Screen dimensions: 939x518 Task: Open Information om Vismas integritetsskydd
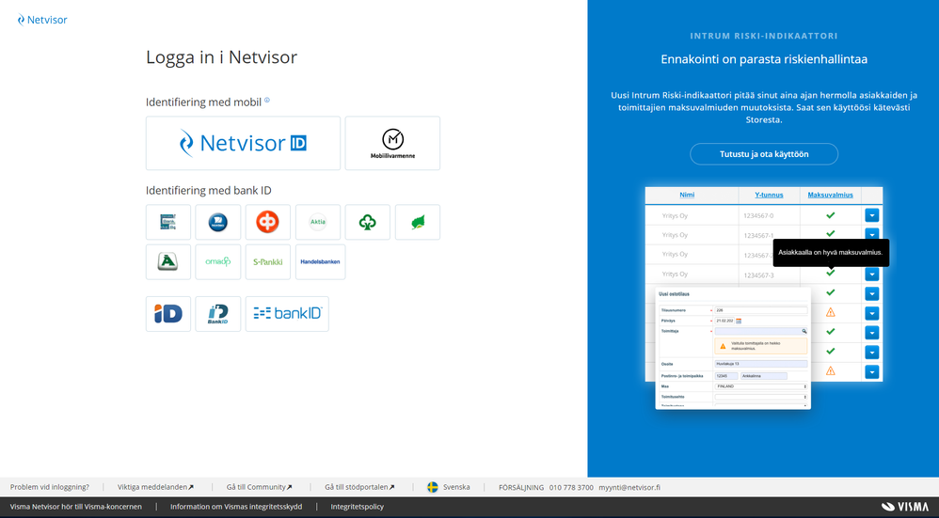[236, 507]
